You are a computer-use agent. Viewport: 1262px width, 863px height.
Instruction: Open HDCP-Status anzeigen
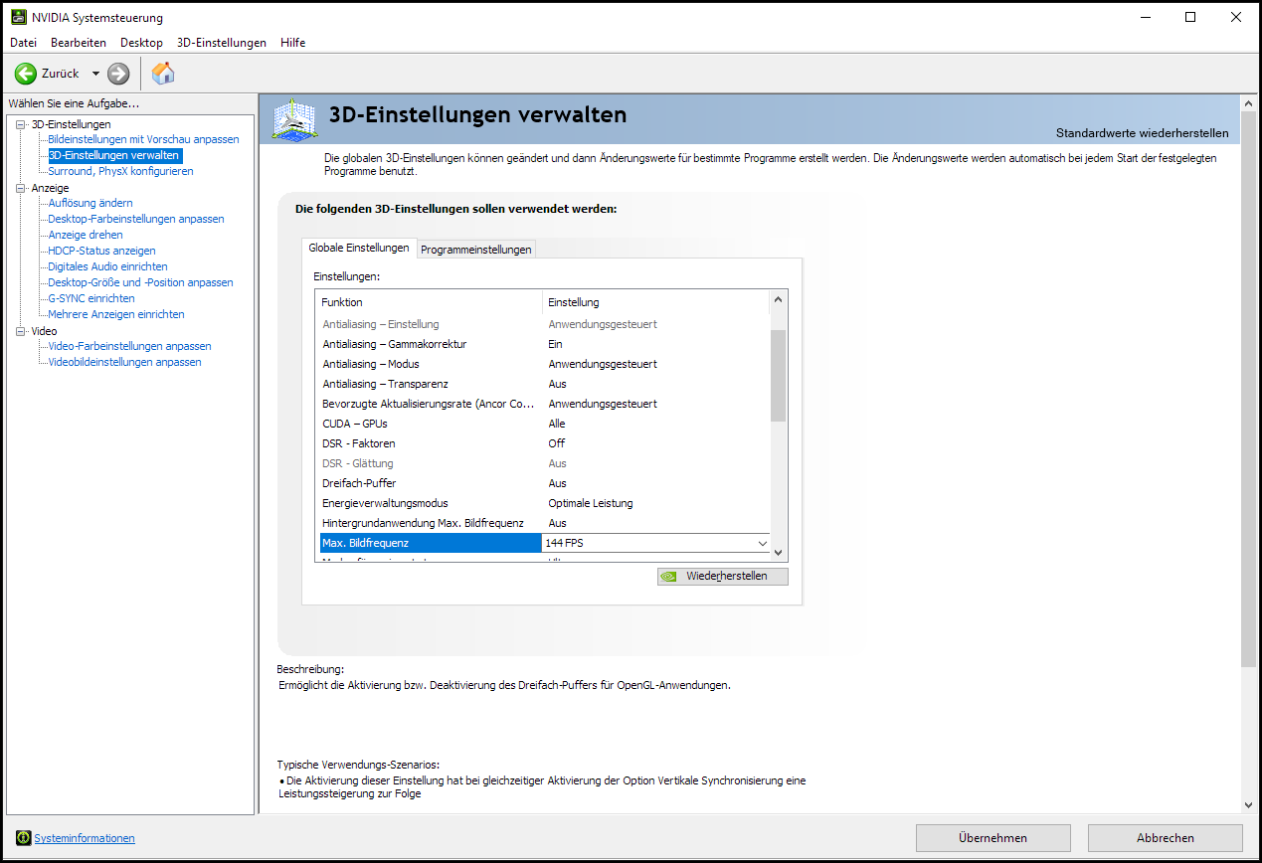click(x=101, y=251)
